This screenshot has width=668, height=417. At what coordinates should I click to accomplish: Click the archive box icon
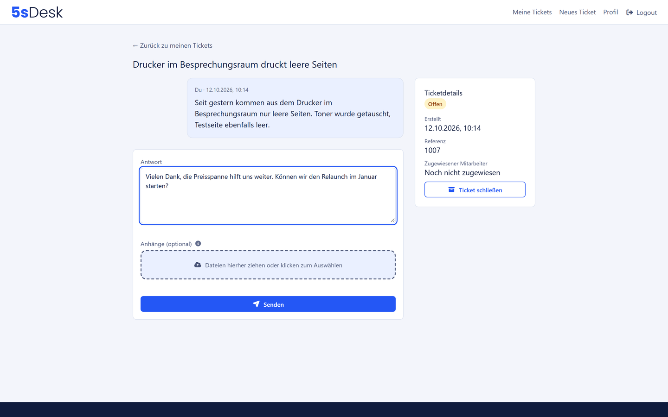click(x=451, y=190)
